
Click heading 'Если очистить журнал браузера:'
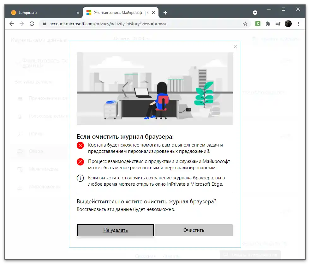[125, 136]
